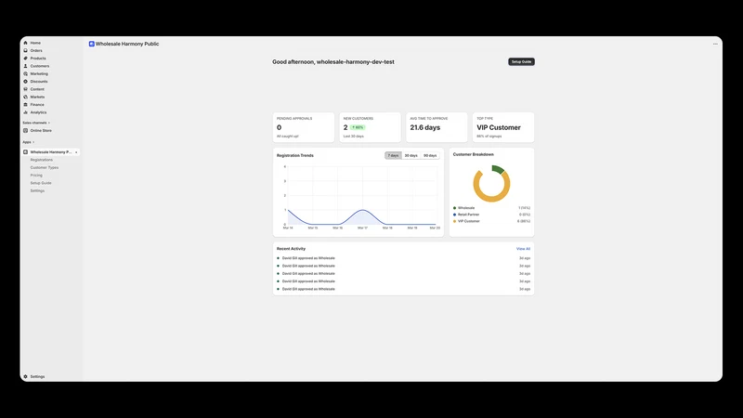743x418 pixels.
Task: Open Online Store via its storefront icon
Action: point(26,130)
